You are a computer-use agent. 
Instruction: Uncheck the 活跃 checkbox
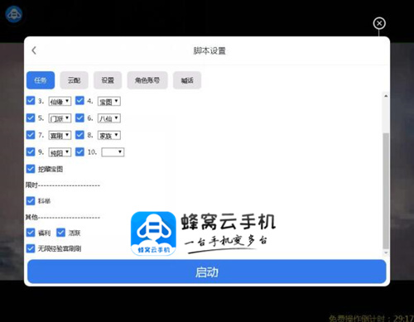tap(60, 233)
